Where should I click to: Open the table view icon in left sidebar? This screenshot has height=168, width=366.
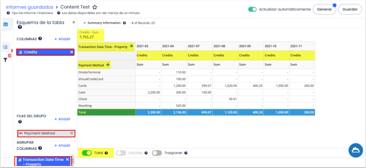(6, 24)
